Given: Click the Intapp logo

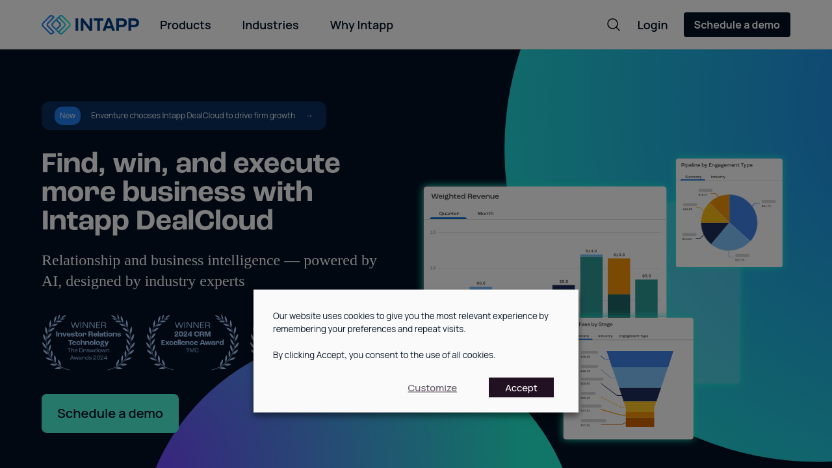Looking at the screenshot, I should click(x=90, y=25).
